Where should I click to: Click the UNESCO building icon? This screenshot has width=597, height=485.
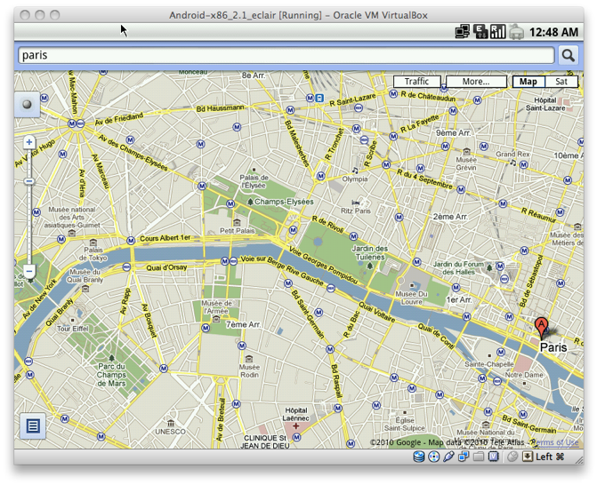tap(171, 423)
